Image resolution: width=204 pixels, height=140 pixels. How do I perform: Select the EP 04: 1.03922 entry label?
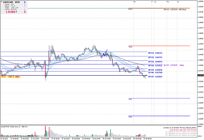tap(155, 66)
